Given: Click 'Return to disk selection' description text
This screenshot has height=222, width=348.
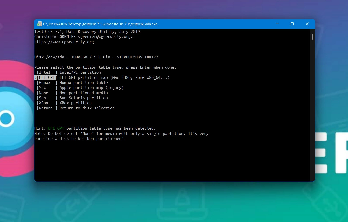Looking at the screenshot, I should point(87,108).
